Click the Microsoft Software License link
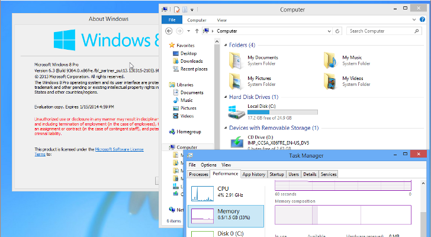431x237 pixels. (120, 149)
